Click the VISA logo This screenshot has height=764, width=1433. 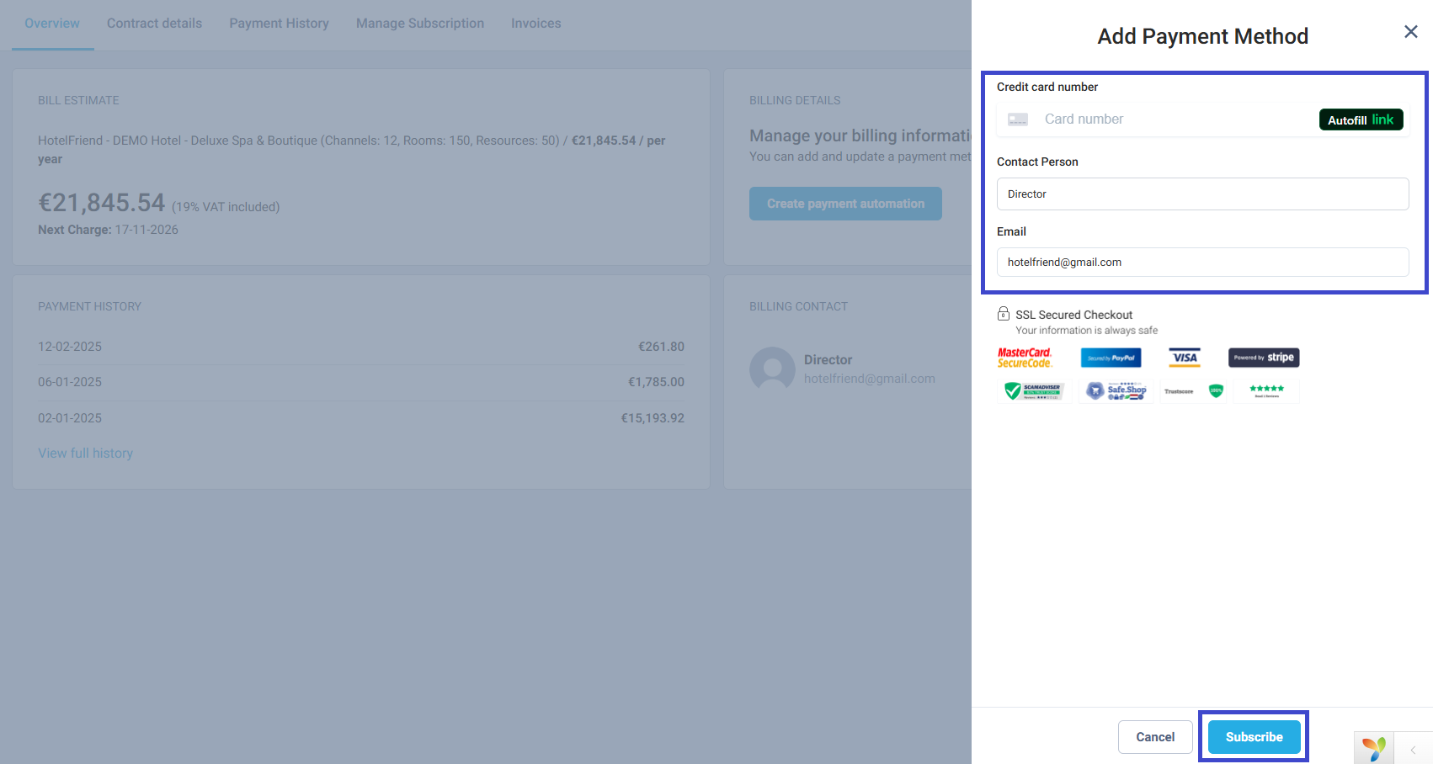coord(1185,358)
